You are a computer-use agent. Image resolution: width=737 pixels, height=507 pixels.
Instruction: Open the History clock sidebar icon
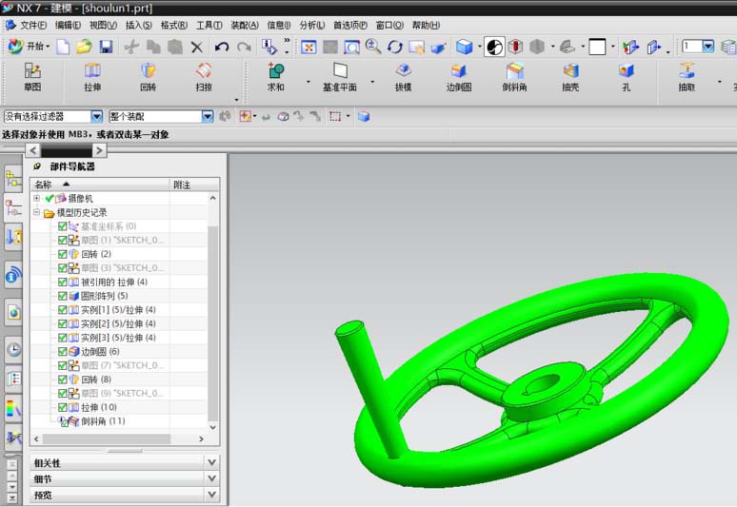13,349
